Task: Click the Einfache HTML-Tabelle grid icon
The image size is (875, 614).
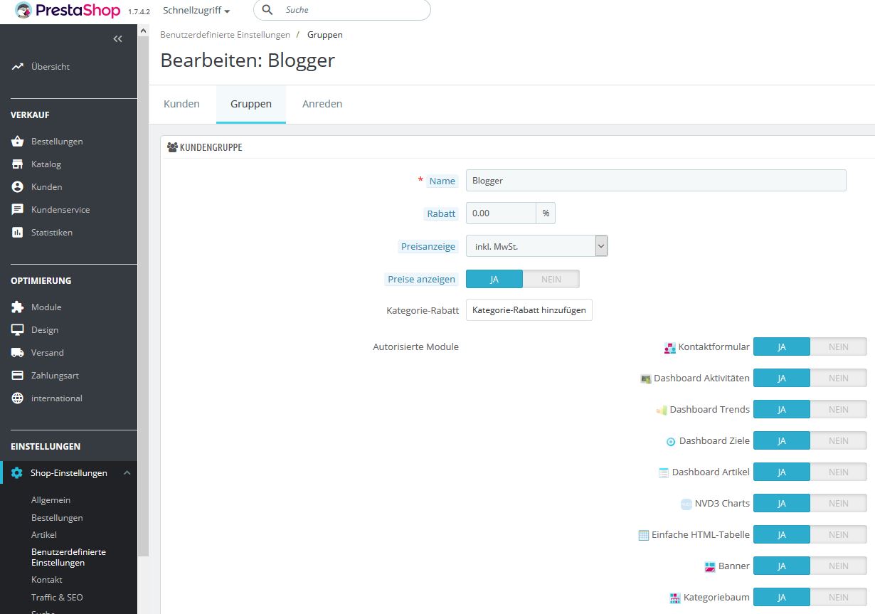Action: (x=644, y=535)
